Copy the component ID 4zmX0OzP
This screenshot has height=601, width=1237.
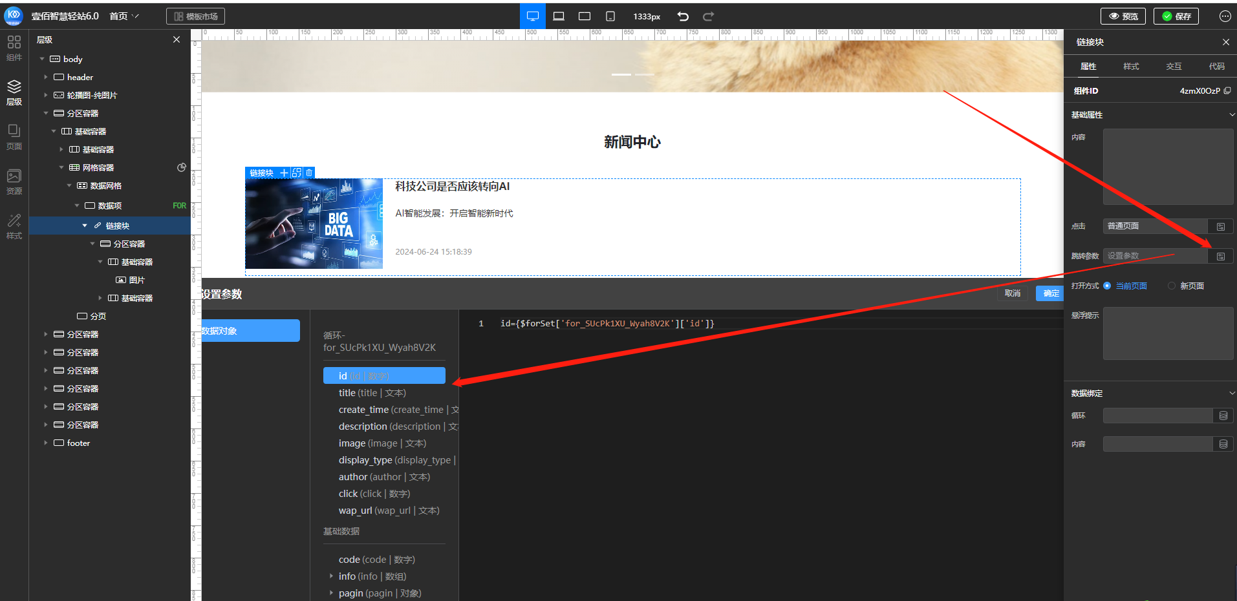click(1227, 90)
